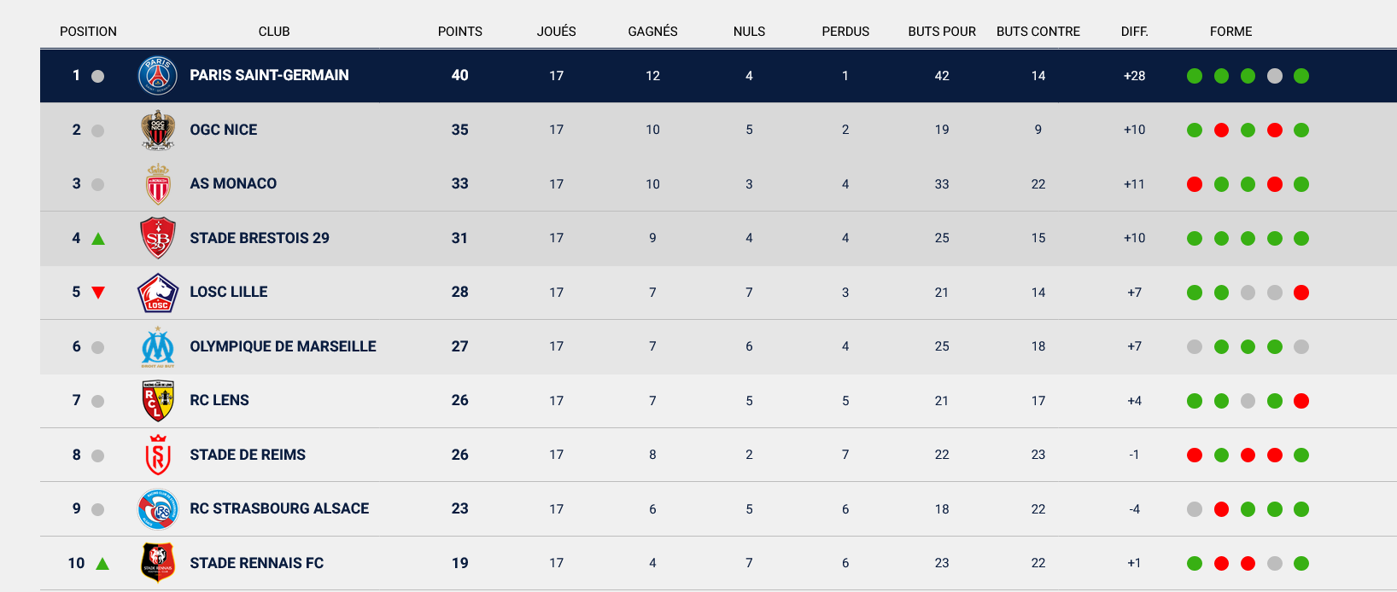The width and height of the screenshot is (1397, 592).
Task: Click the AS Monaco crest icon
Action: click(158, 184)
